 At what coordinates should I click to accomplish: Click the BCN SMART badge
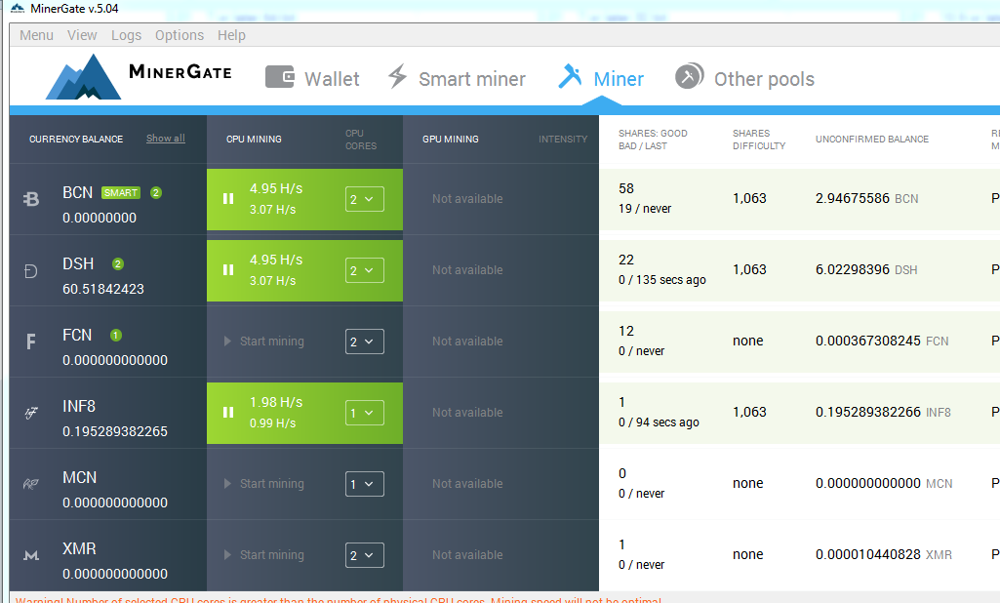click(x=121, y=192)
